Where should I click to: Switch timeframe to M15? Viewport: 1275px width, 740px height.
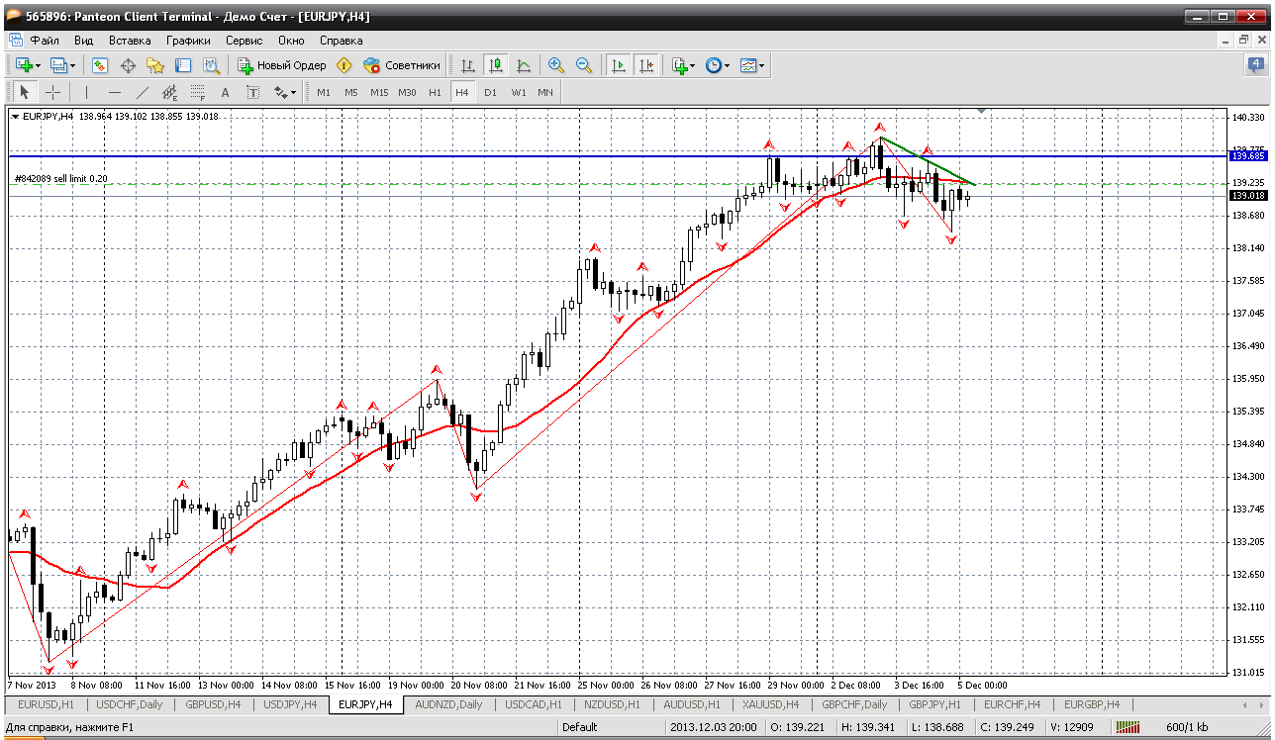pos(379,92)
